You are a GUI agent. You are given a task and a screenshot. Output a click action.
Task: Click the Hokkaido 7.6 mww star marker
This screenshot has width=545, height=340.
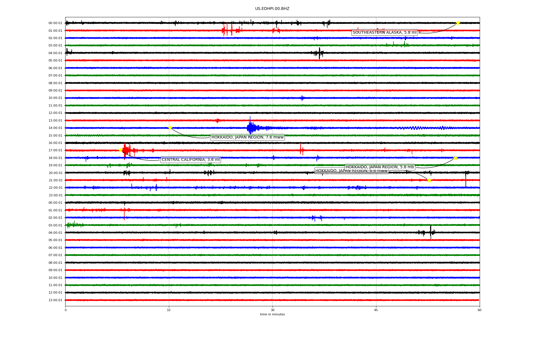pyautogui.click(x=170, y=128)
